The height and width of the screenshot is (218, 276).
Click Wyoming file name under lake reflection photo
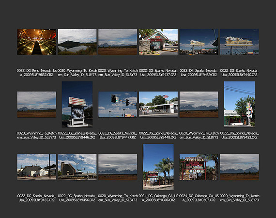pyautogui.click(x=77, y=73)
